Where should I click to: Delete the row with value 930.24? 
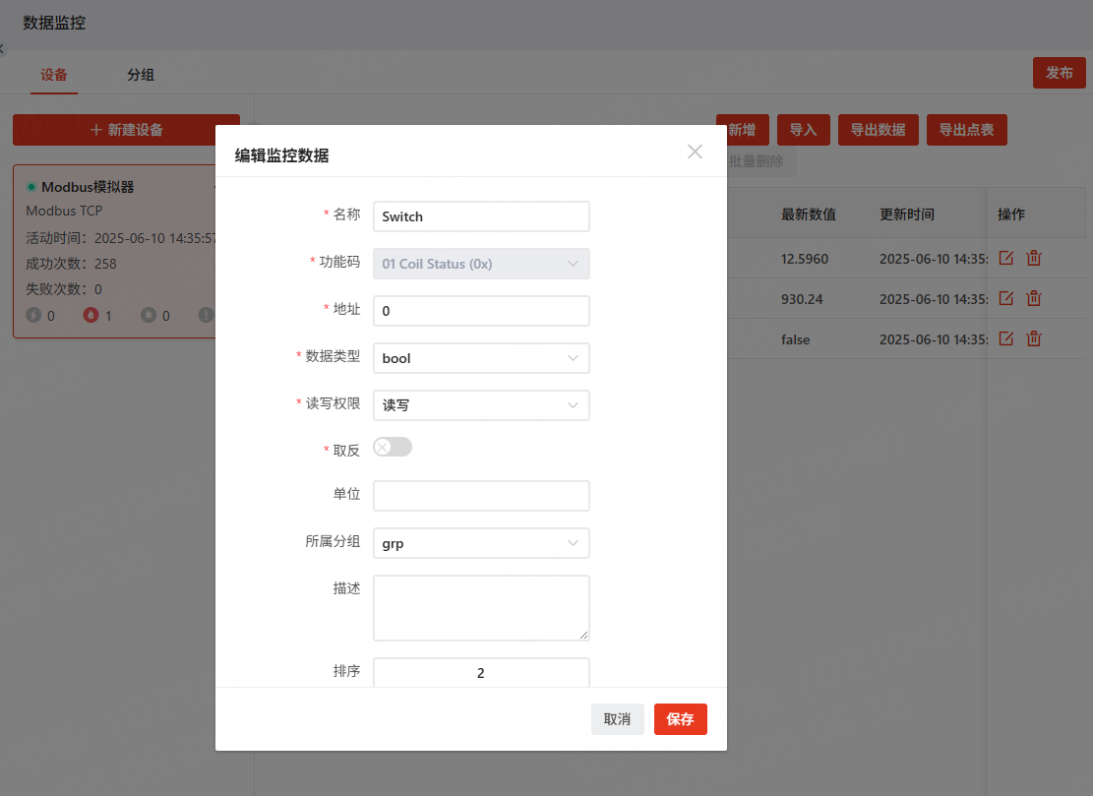pyautogui.click(x=1034, y=298)
